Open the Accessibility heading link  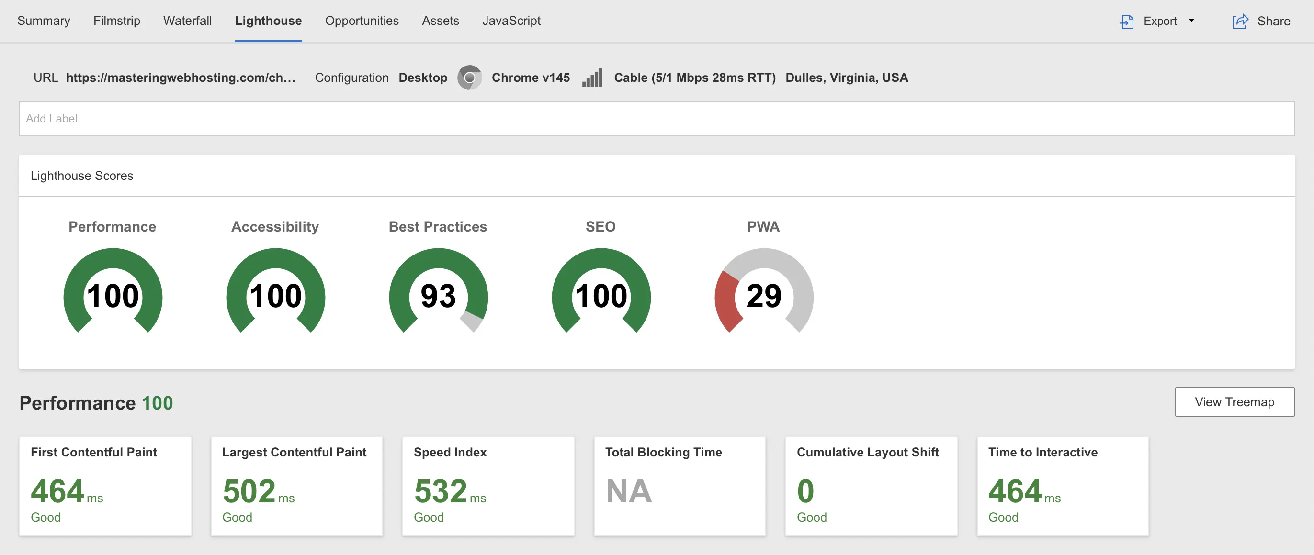pos(275,226)
